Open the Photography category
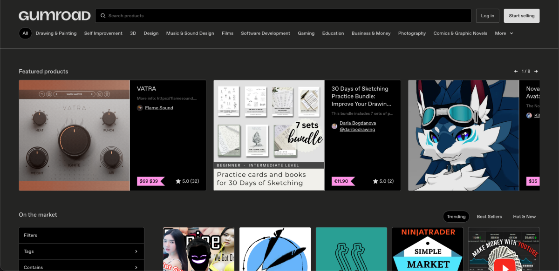 point(412,33)
